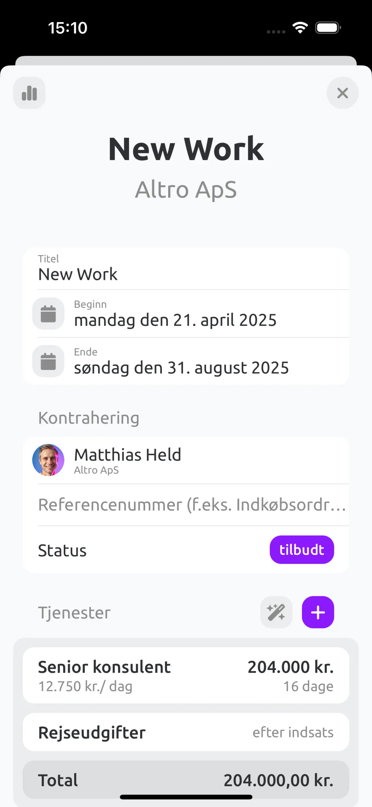Close the New Work sheet
Screen dimensions: 372x807
point(342,93)
